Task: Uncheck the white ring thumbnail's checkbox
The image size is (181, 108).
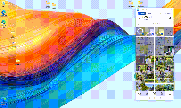Action: (x=143, y=34)
